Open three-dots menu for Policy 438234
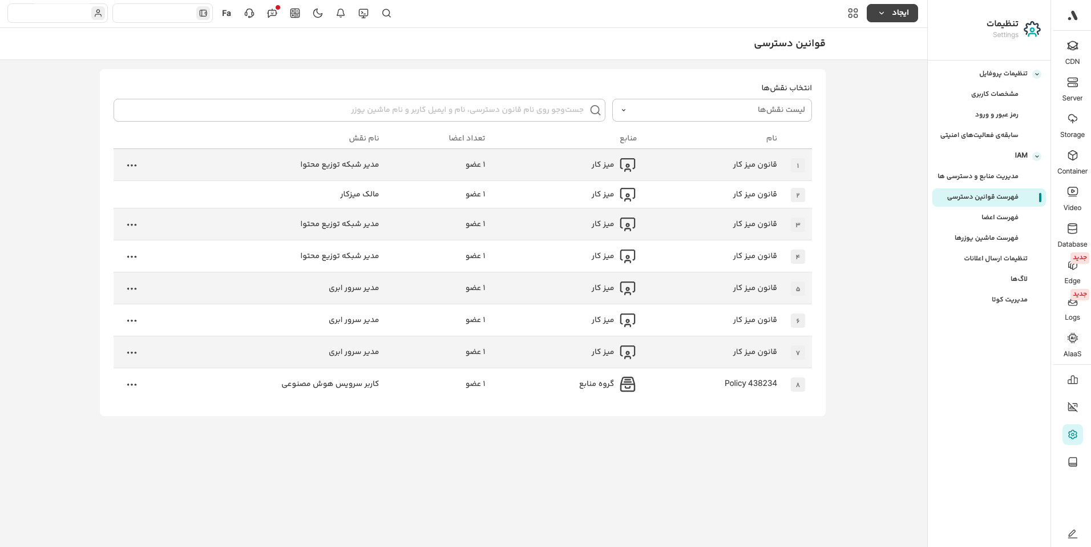Screen dimensions: 1091x547 tap(132, 384)
